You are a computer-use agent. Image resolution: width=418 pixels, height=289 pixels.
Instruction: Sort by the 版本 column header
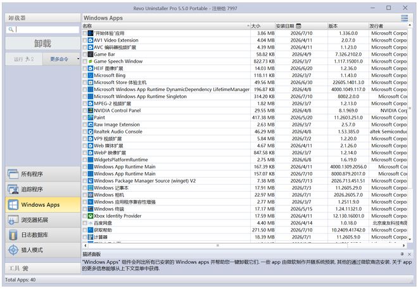(348, 26)
